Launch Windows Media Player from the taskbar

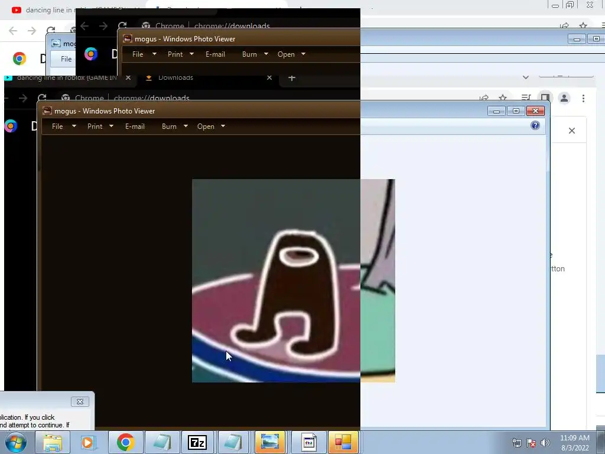click(x=89, y=442)
